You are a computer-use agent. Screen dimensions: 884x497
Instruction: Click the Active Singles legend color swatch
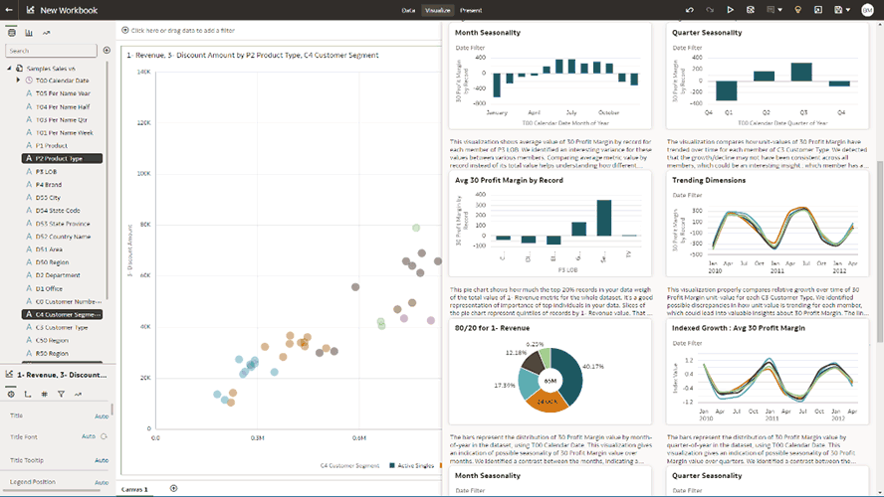(x=393, y=465)
